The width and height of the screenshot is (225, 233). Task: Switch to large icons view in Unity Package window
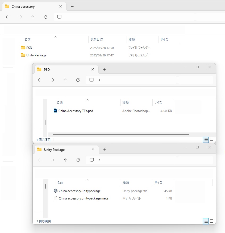tap(212, 221)
